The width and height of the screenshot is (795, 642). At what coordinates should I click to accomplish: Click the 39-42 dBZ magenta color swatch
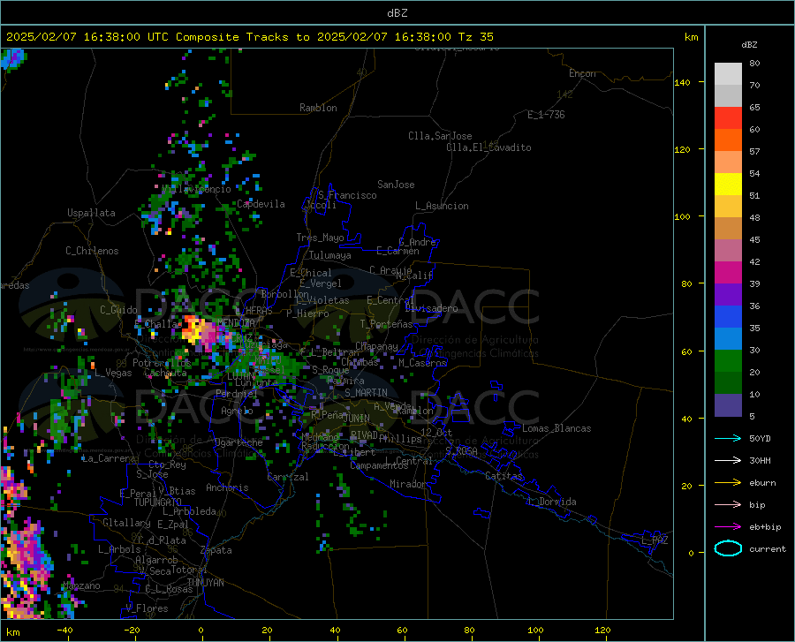[728, 273]
